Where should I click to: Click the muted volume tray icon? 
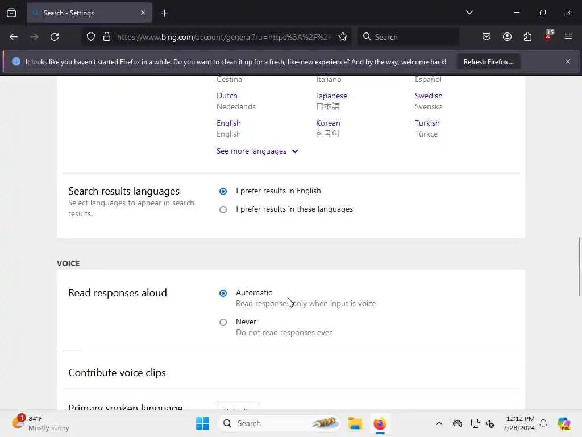point(490,423)
